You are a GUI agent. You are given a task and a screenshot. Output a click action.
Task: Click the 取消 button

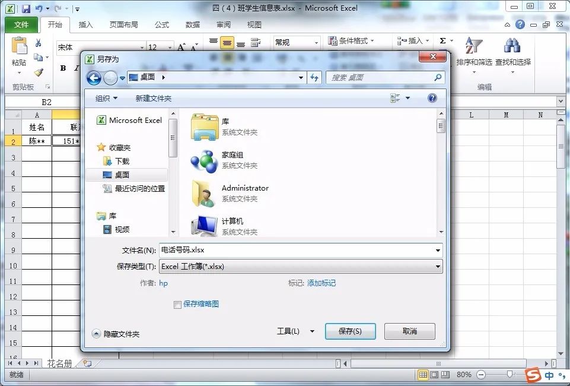(410, 331)
